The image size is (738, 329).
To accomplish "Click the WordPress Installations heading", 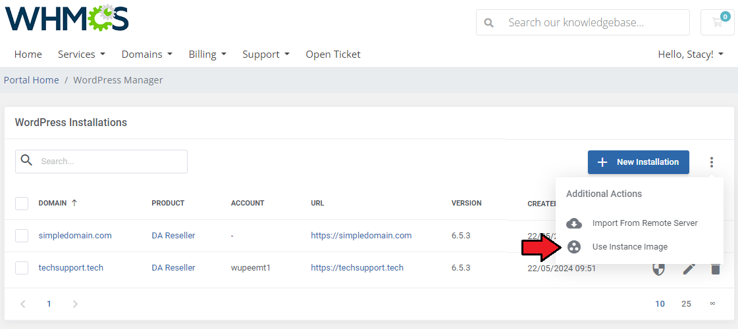I will pyautogui.click(x=71, y=123).
